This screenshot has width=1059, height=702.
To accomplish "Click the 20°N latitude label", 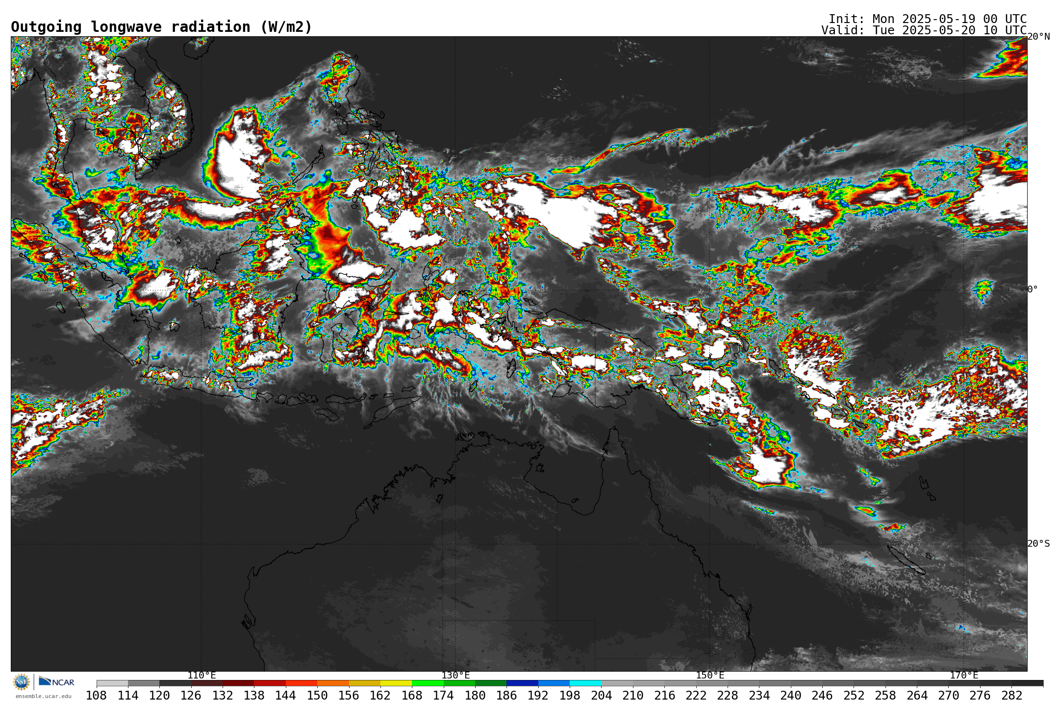I will (x=1038, y=37).
